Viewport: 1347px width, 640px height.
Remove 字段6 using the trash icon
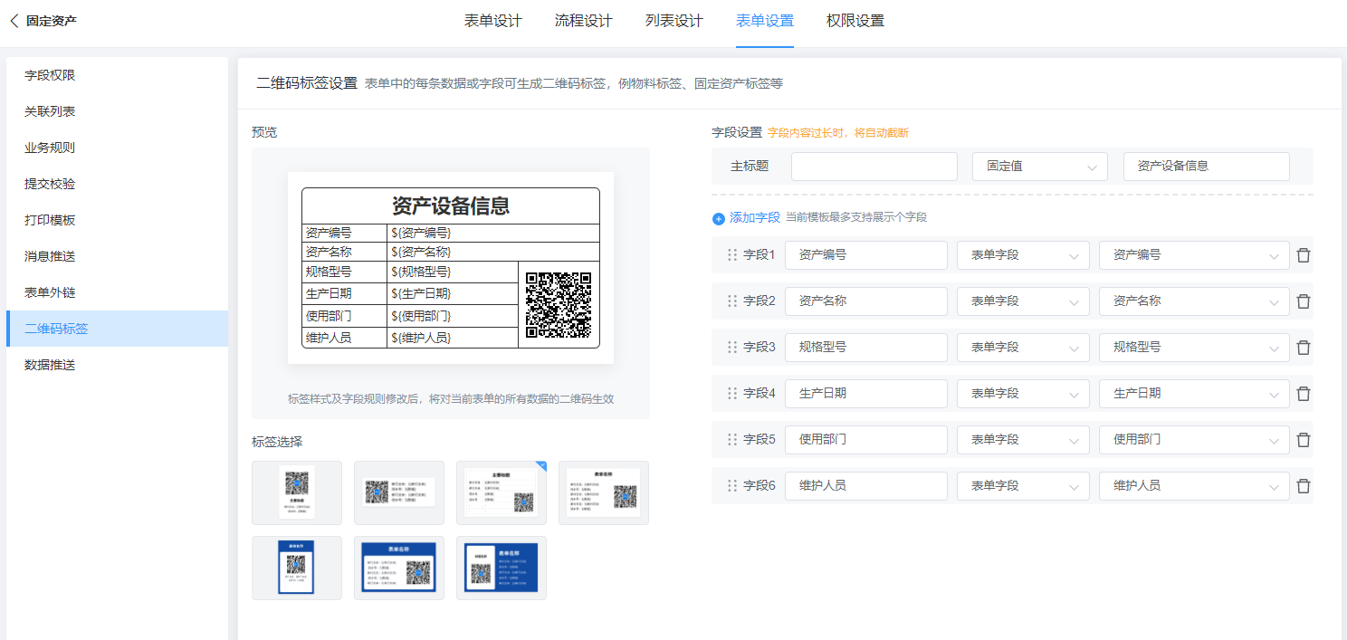tap(1303, 486)
